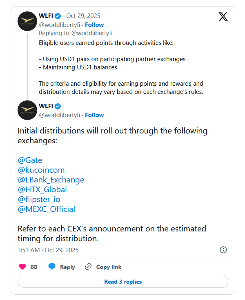Click the lower WLFI verified badge

click(x=58, y=106)
